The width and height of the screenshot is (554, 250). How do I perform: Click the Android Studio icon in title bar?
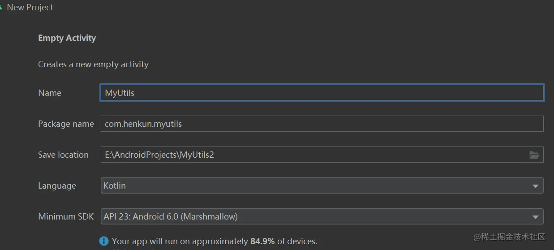pyautogui.click(x=1, y=7)
